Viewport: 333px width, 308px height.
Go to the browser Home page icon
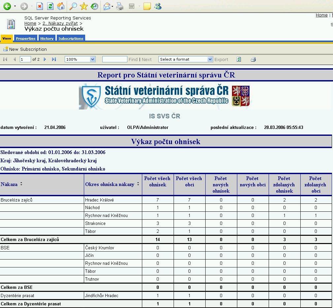pos(61,6)
